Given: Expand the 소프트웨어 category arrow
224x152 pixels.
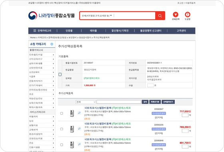Looking at the screenshot, I should (x=54, y=72).
